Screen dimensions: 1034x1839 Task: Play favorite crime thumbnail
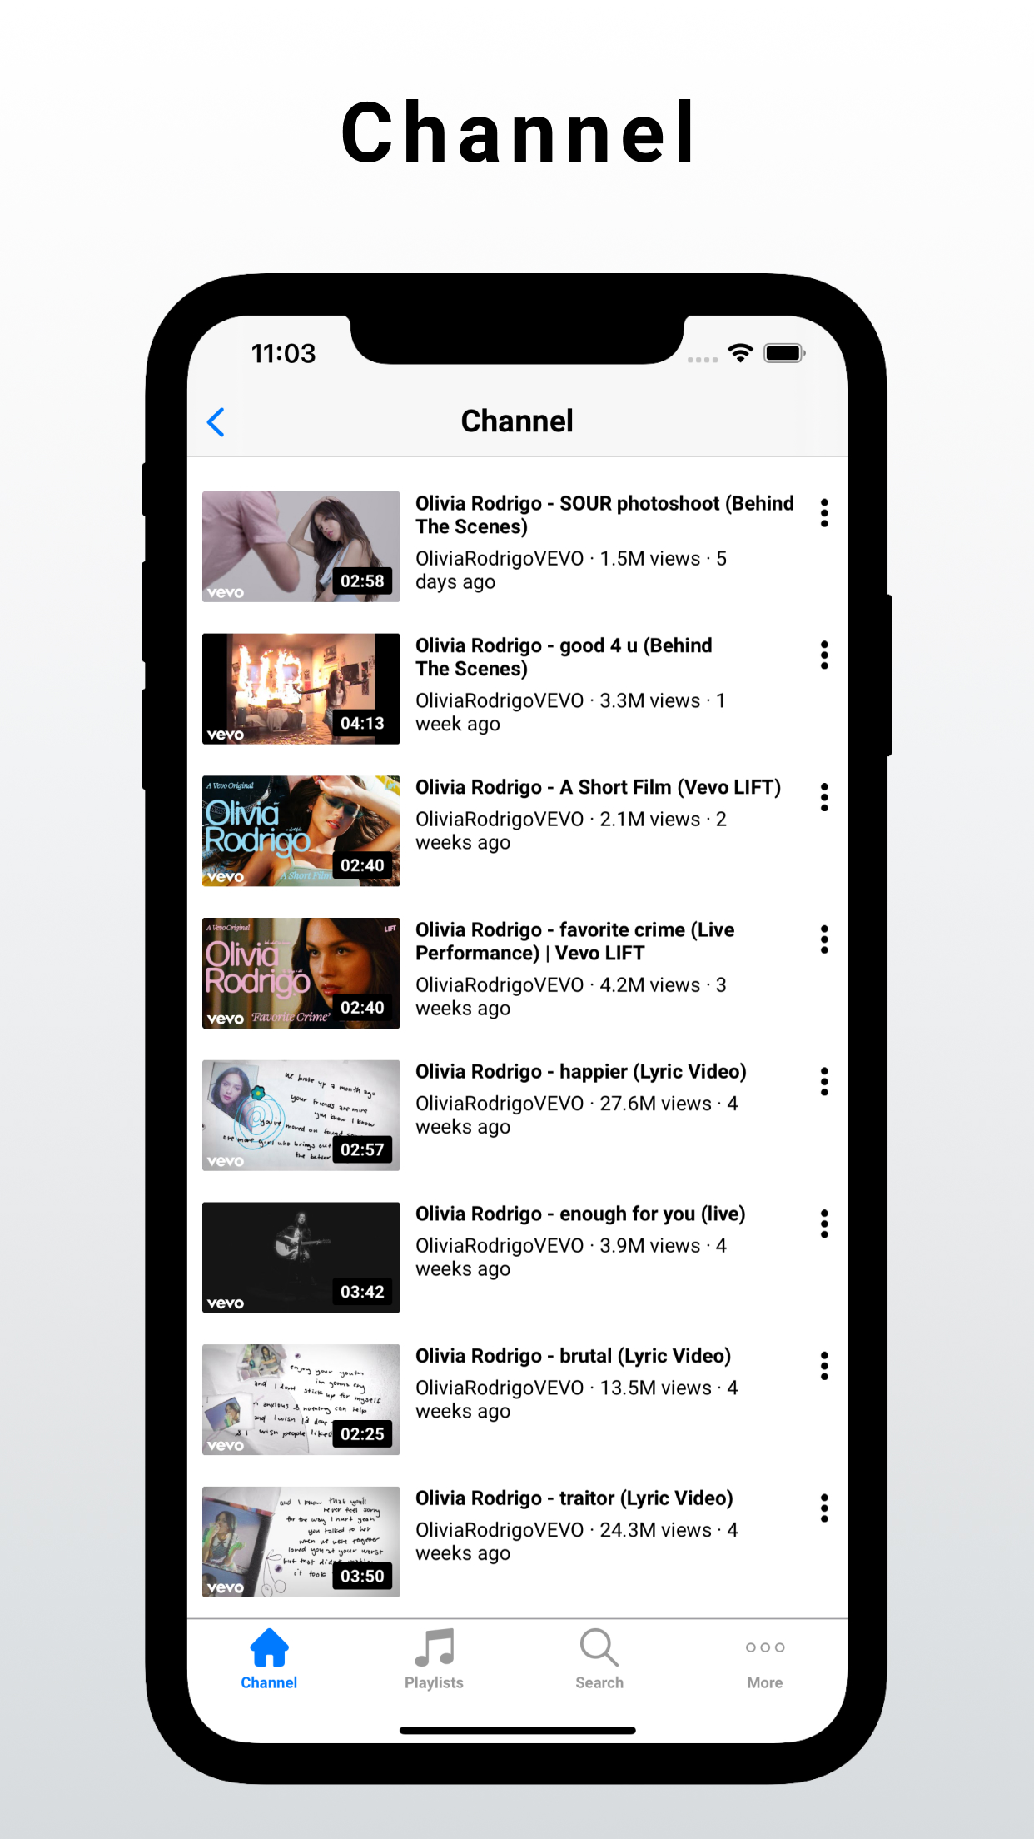(x=301, y=973)
